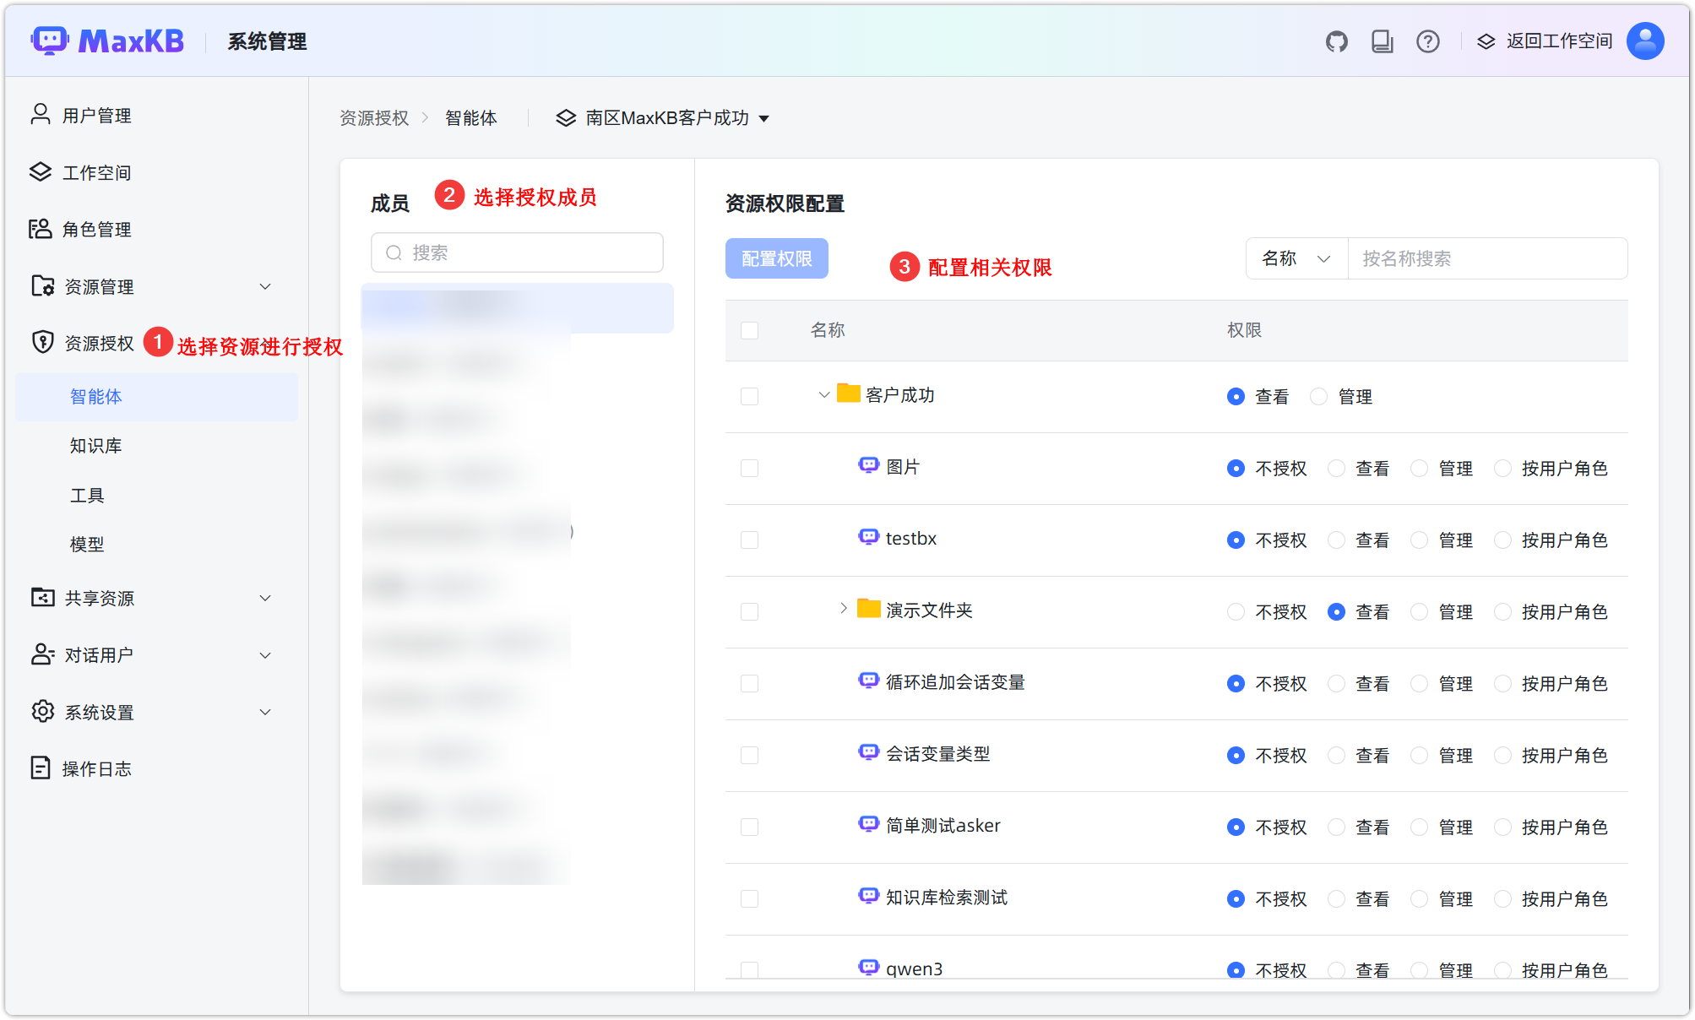1695x1020 pixels.
Task: Click the user avatar in top right
Action: point(1645,40)
